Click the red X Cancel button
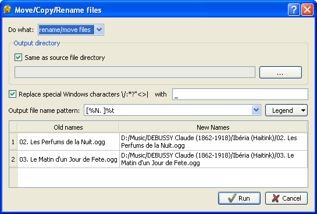 (x=286, y=198)
